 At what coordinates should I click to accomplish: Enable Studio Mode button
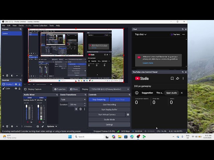point(109,119)
